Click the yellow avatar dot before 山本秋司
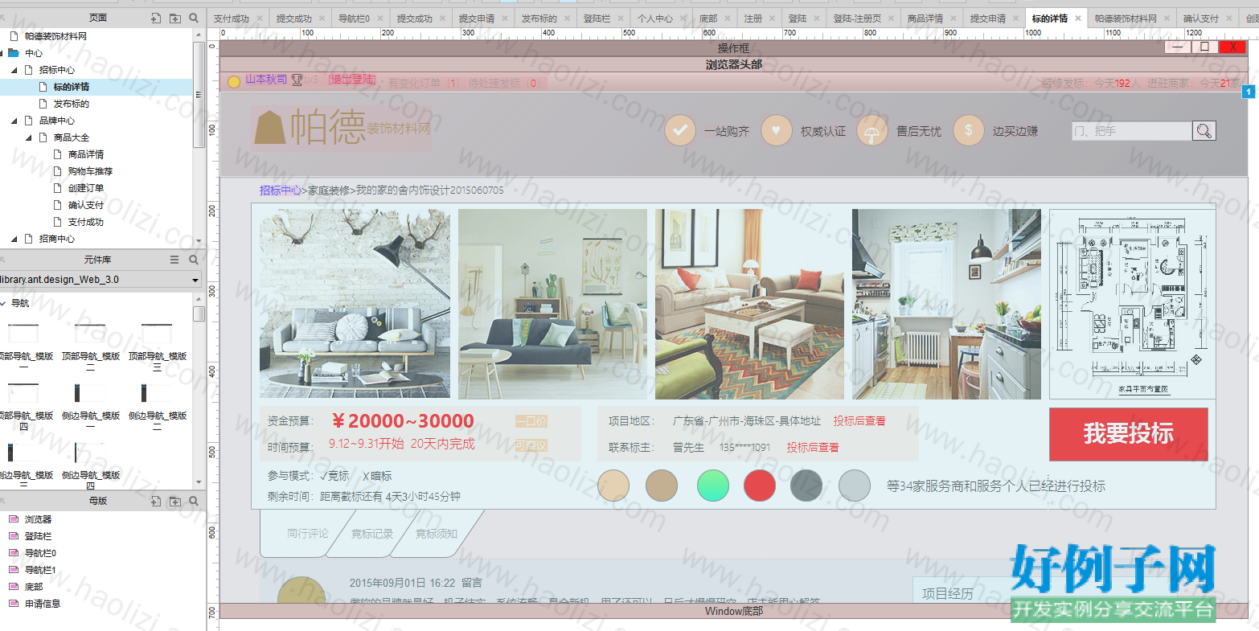 coord(234,81)
